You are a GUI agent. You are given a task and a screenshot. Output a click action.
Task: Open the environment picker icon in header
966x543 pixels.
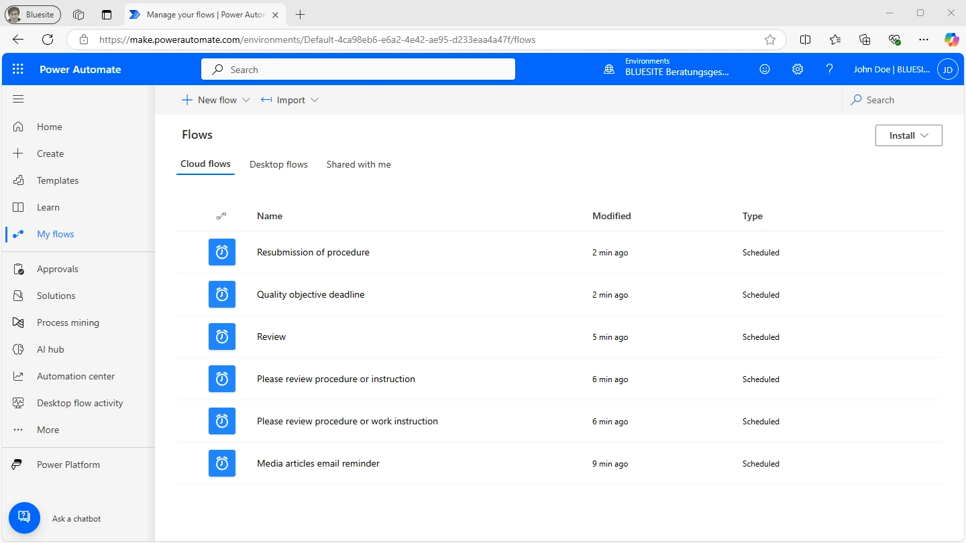coord(609,69)
